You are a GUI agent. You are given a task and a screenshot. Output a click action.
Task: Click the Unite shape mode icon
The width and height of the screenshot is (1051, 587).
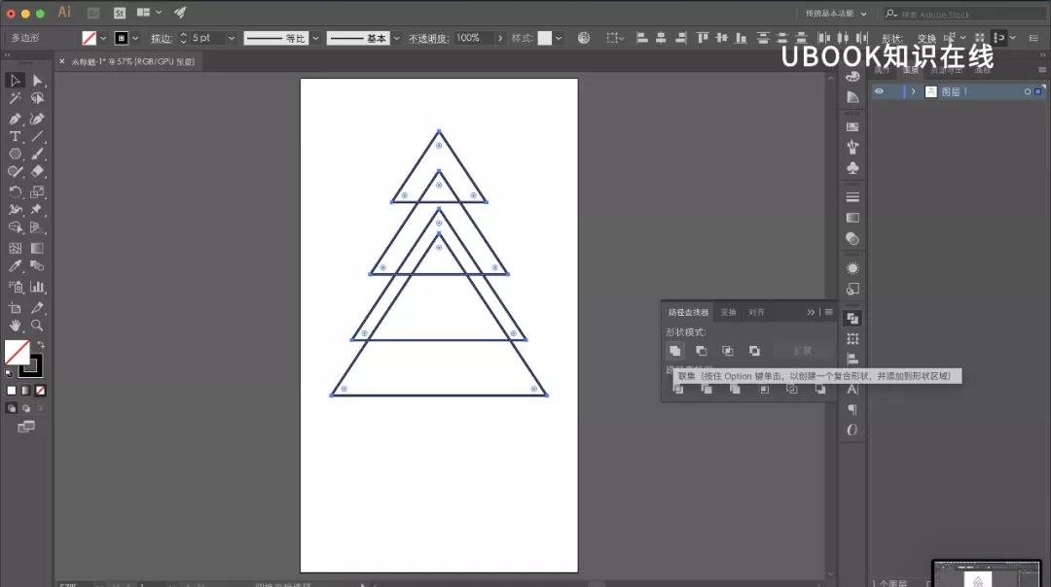(675, 351)
